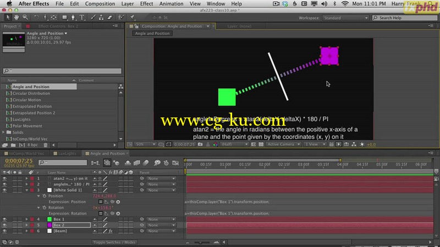Select the Hand tool

(16, 18)
